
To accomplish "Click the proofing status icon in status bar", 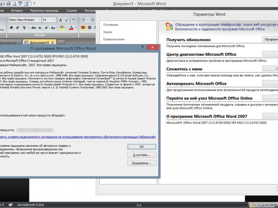I will tap(11, 205).
